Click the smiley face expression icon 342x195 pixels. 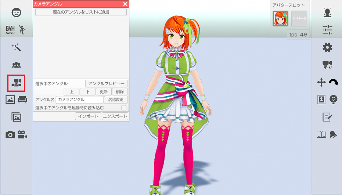pos(17,12)
